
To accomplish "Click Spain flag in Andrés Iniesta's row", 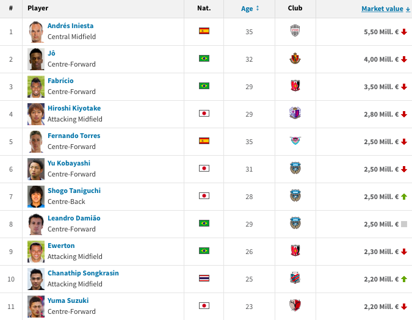I will [204, 31].
